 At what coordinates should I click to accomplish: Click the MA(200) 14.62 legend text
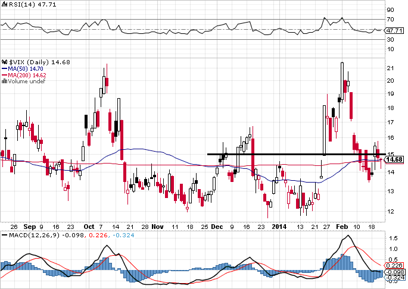(x=27, y=75)
